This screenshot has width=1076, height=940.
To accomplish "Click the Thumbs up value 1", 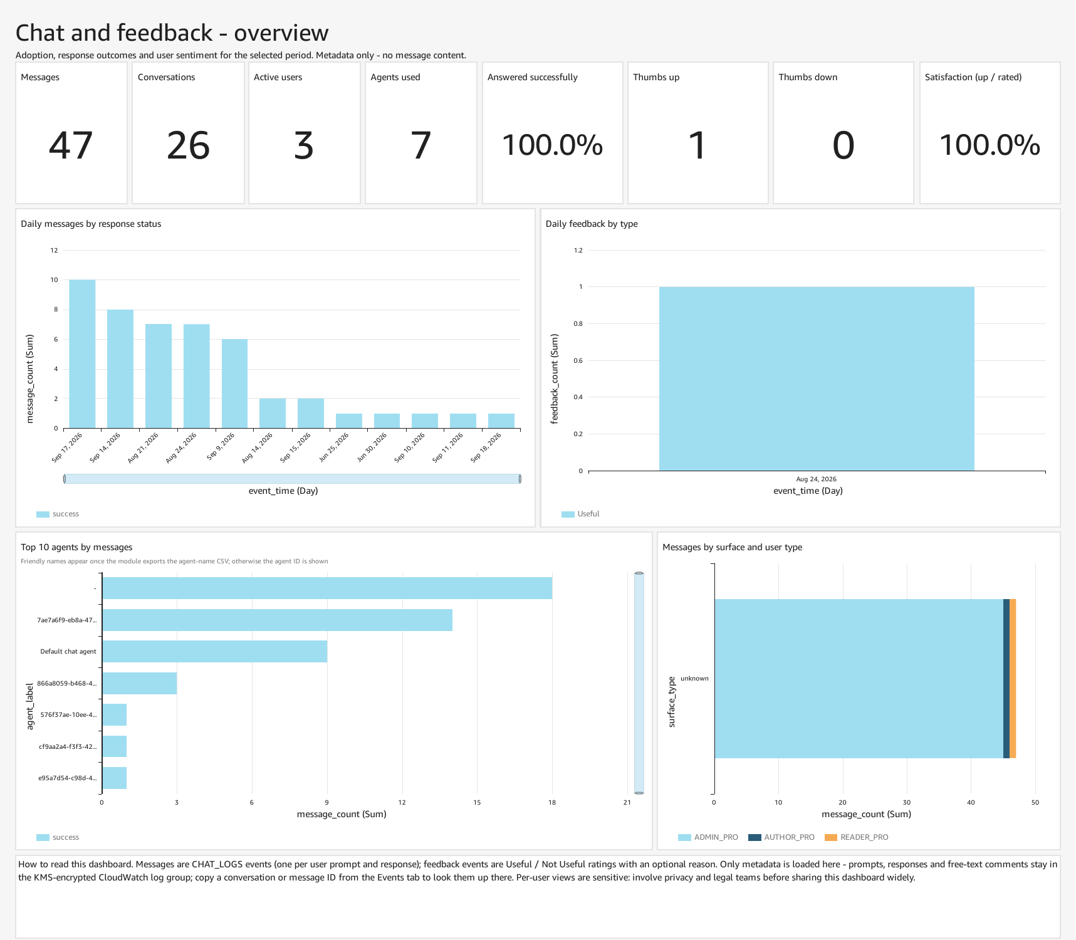I will coord(697,145).
